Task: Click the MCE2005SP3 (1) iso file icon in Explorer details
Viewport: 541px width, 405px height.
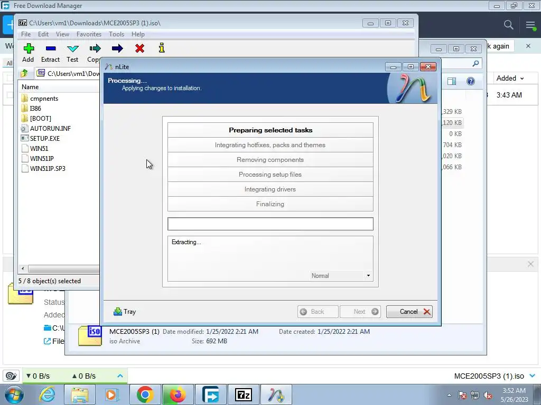Action: (90, 336)
